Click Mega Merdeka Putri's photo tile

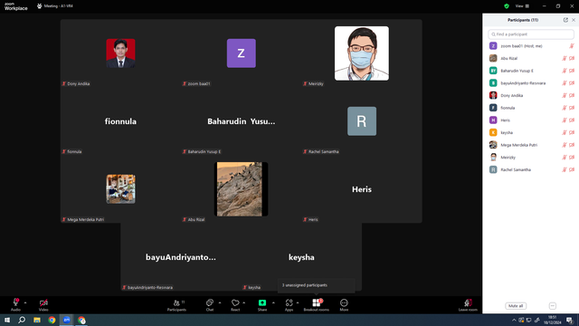(120, 189)
